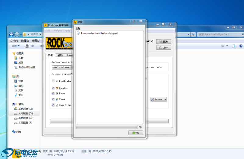
Task: Open the Stable Release version dropdown
Action: [x=62, y=67]
